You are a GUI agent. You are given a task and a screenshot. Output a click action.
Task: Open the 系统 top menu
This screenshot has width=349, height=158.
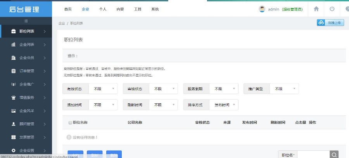tap(155, 9)
